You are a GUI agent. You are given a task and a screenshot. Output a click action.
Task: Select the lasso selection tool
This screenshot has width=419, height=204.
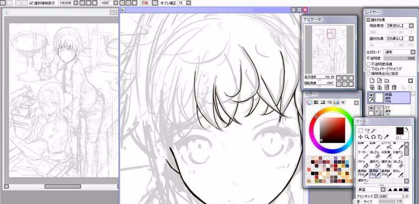tap(367, 130)
